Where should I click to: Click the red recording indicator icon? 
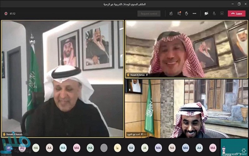click(6, 13)
